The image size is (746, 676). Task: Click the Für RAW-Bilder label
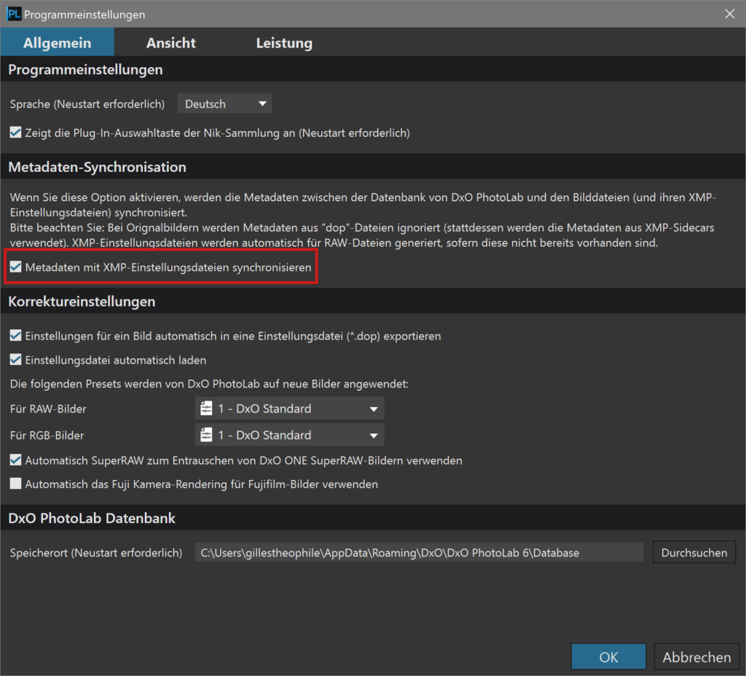pos(48,409)
